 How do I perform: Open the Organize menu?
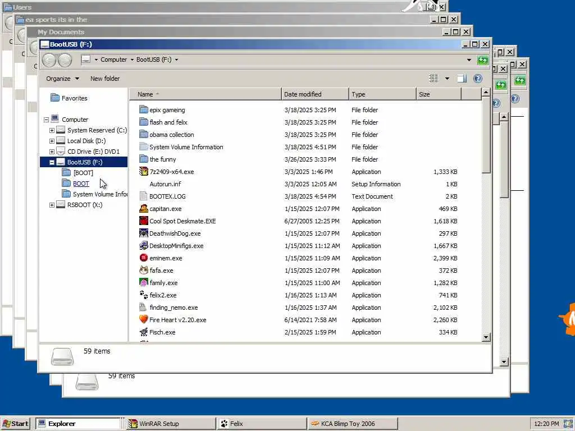[x=62, y=79]
